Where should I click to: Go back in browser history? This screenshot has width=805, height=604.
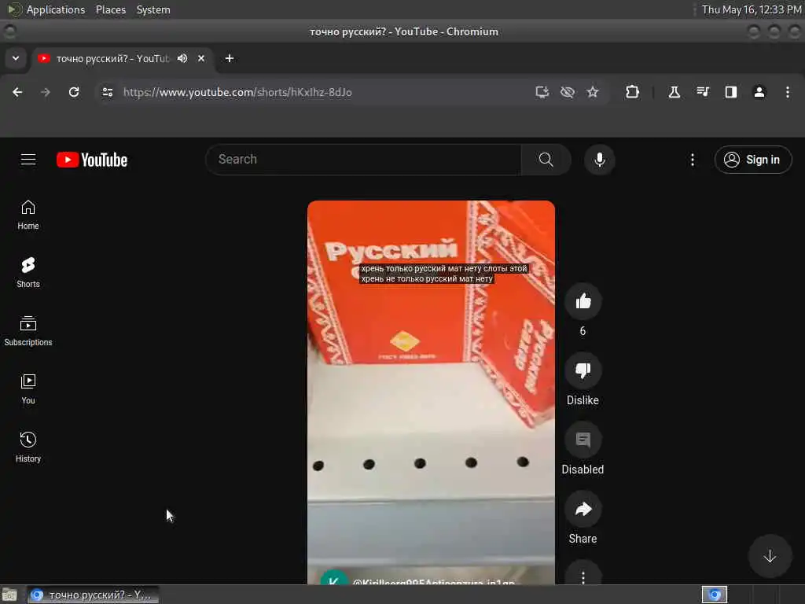[17, 92]
